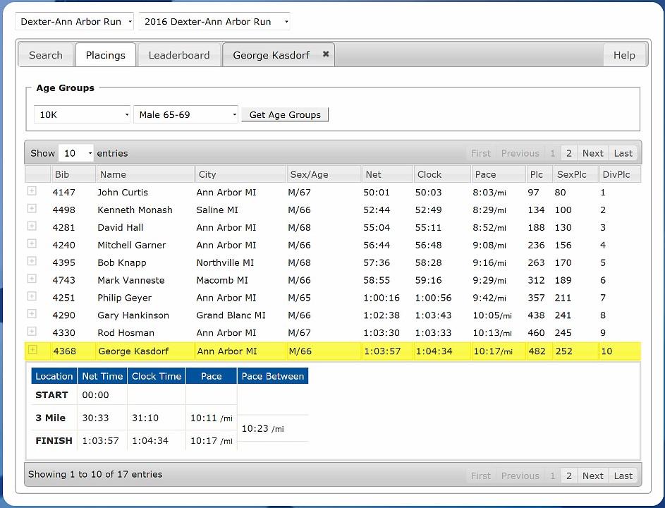Open the 2016 Dexter-Ann Arbor Run year dropdown
Image resolution: width=665 pixels, height=508 pixels.
point(214,22)
